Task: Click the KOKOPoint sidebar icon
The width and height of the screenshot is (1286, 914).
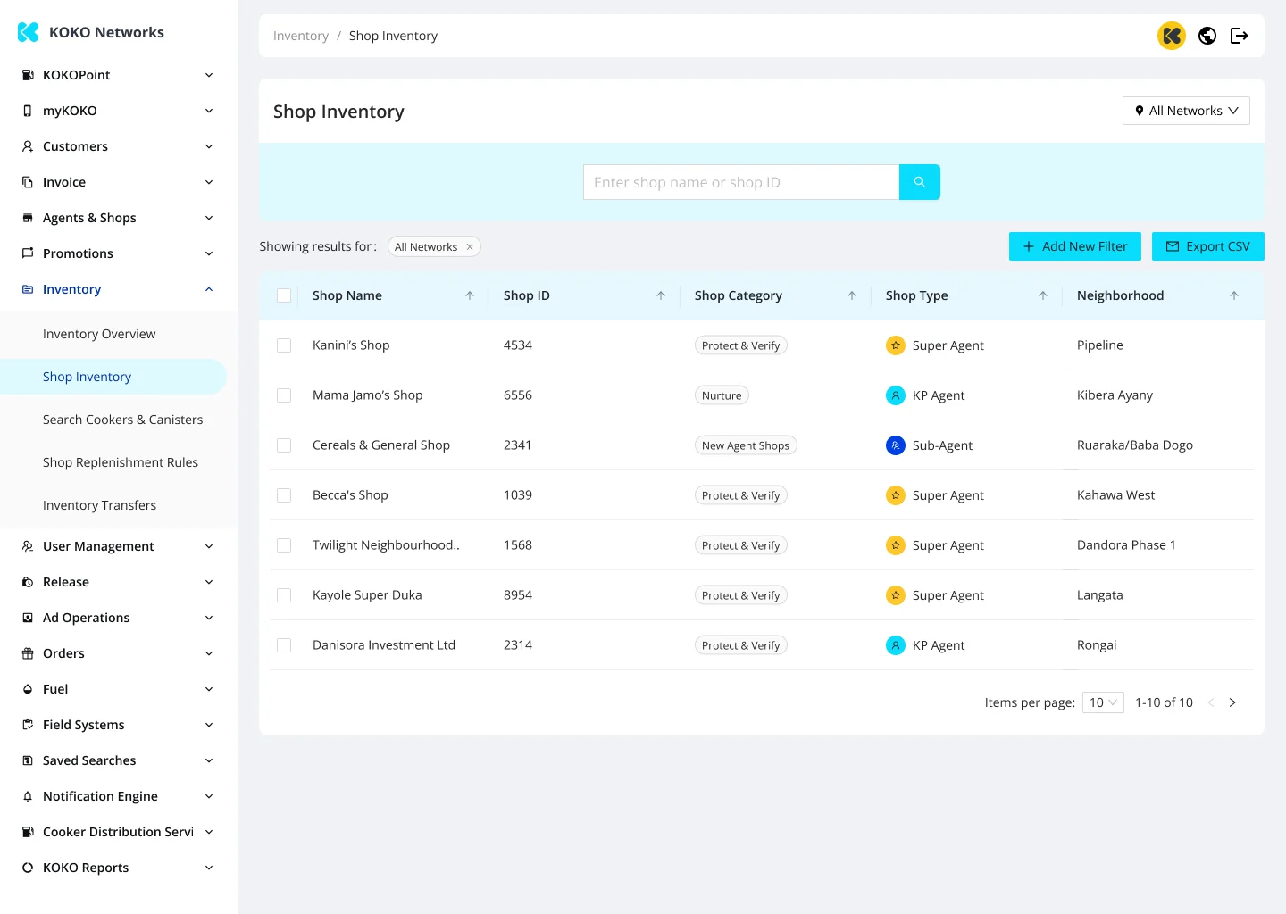Action: (x=28, y=75)
